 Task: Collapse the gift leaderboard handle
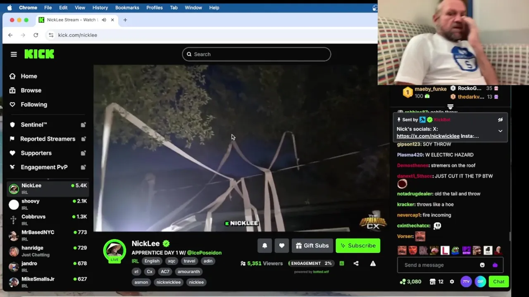(x=450, y=107)
